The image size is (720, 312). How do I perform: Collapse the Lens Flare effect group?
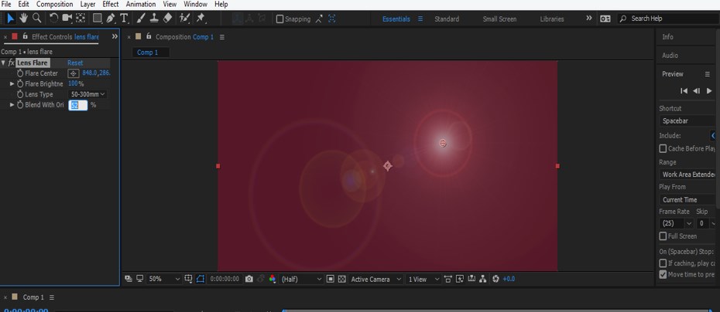[4, 63]
